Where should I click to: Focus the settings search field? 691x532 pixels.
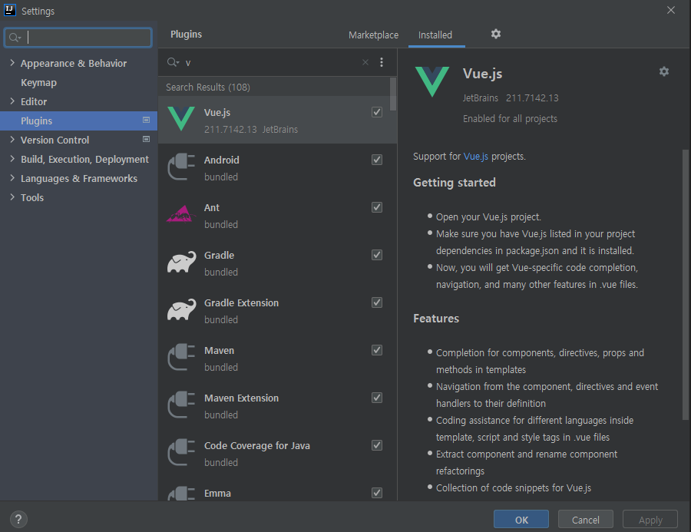tap(78, 38)
